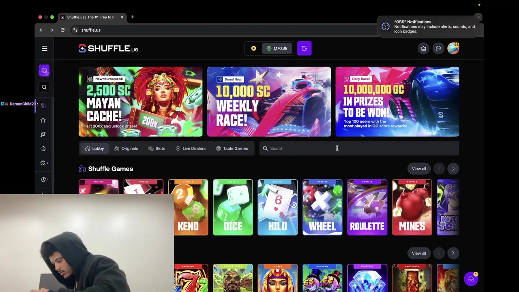Open the 10,000 SC Weekly Race banner
519x292 pixels.
pyautogui.click(x=269, y=102)
